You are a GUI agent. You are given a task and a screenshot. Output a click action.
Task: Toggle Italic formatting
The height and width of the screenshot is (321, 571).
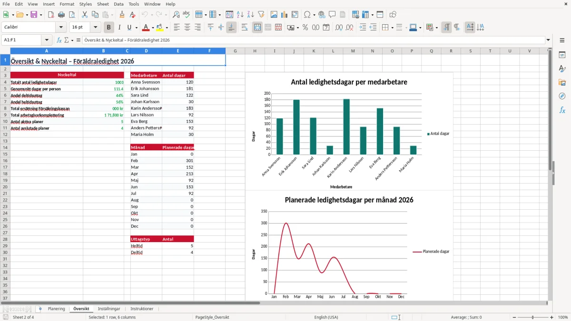tap(119, 28)
